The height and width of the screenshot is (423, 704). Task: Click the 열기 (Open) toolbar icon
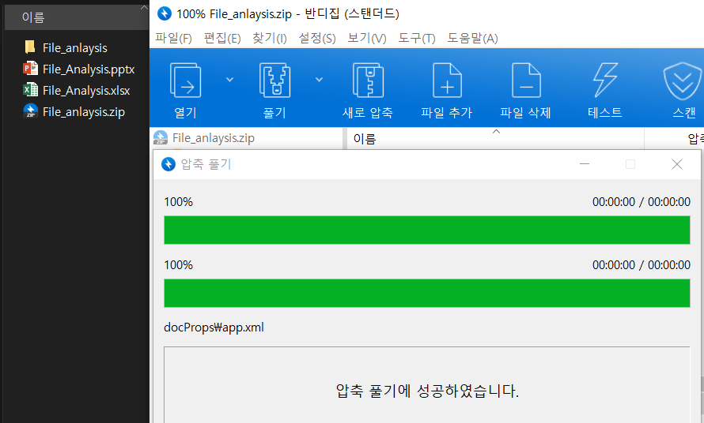pyautogui.click(x=185, y=80)
